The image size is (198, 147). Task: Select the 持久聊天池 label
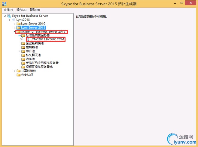pyautogui.click(x=33, y=55)
